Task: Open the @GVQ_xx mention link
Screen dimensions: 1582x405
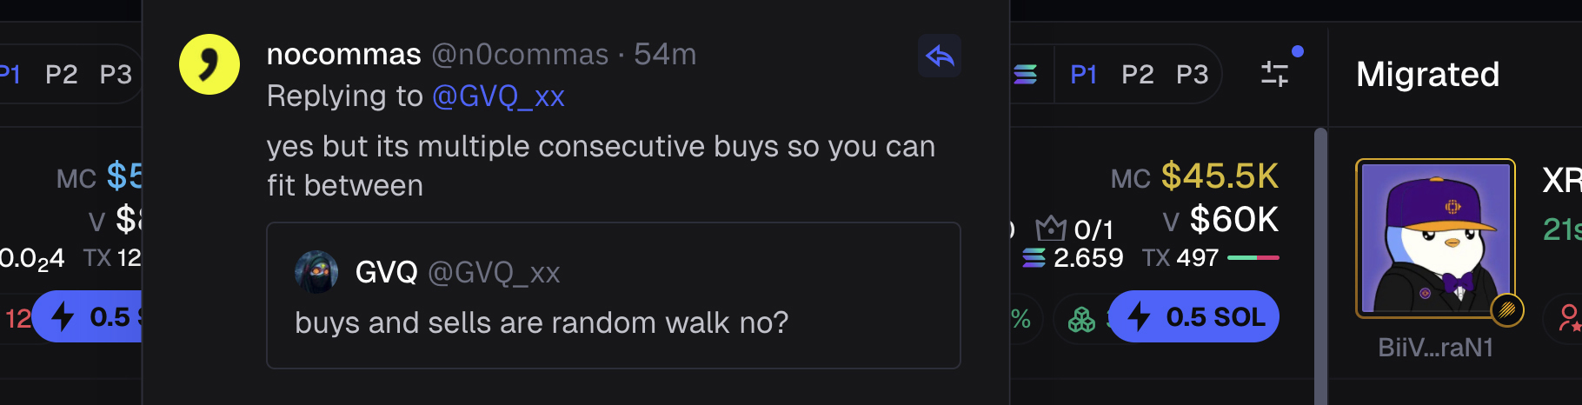Action: [x=498, y=96]
